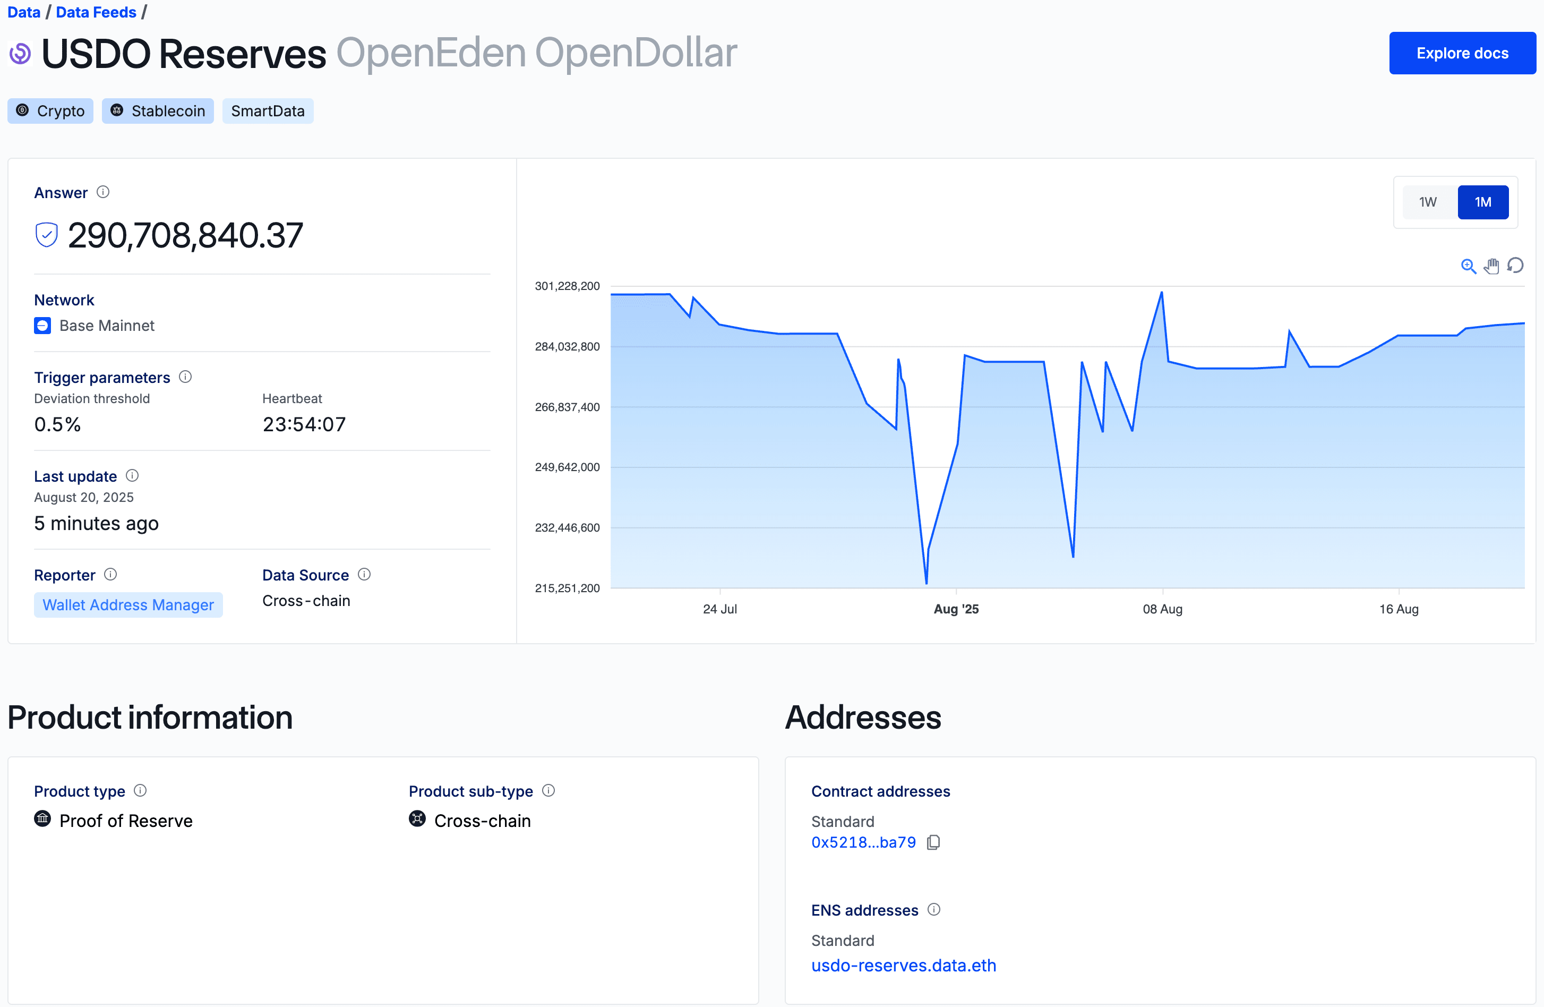Click the Proof of Reserve product type text
Viewport: 1544px width, 1007px height.
[x=126, y=821]
